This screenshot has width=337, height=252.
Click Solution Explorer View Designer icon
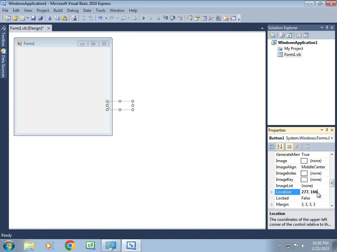(306, 35)
